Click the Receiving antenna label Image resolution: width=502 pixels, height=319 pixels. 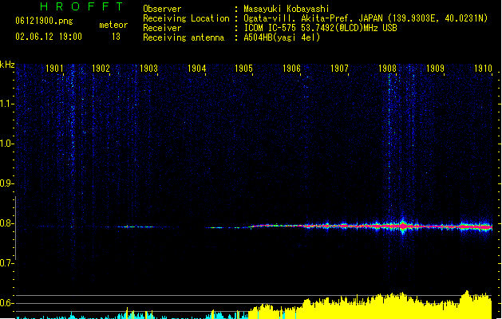[x=184, y=37]
